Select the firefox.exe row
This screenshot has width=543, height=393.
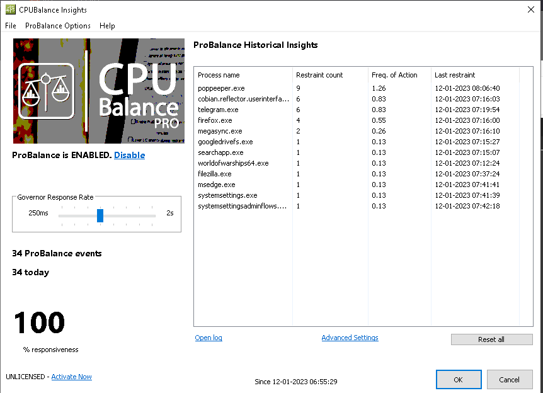point(357,120)
